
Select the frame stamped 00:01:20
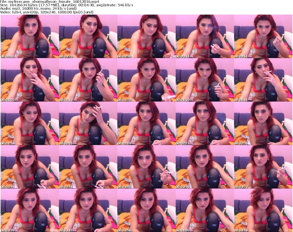[x=146, y=80]
